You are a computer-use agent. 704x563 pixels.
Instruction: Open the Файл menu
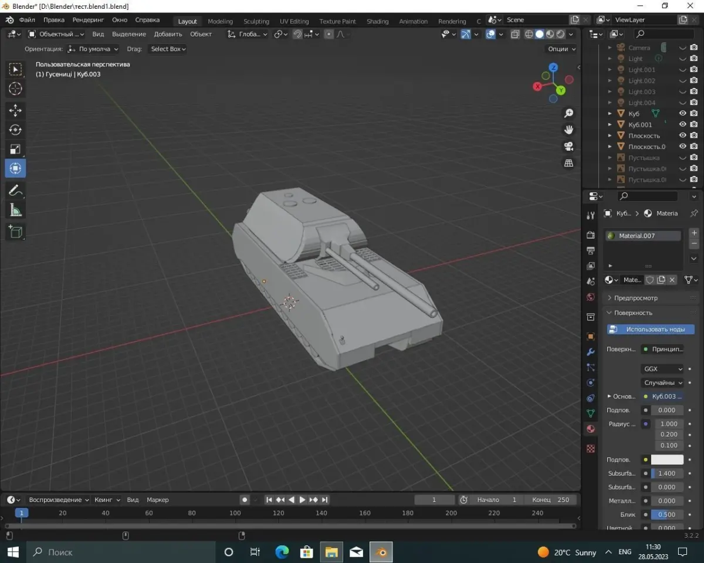tap(27, 20)
